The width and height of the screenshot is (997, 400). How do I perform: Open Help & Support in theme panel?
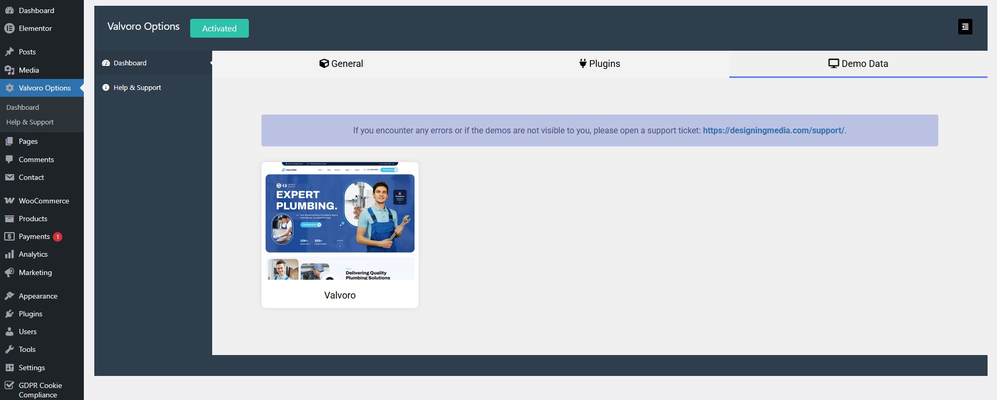137,88
